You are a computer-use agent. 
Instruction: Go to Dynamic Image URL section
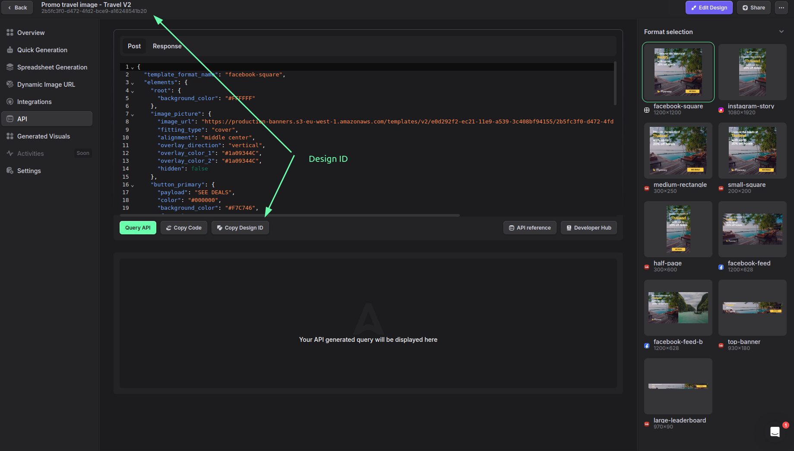pos(46,85)
